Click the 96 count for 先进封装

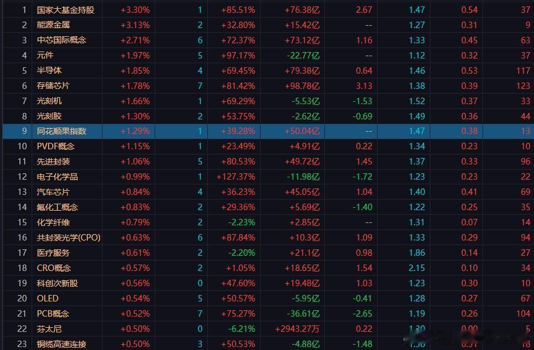point(525,162)
